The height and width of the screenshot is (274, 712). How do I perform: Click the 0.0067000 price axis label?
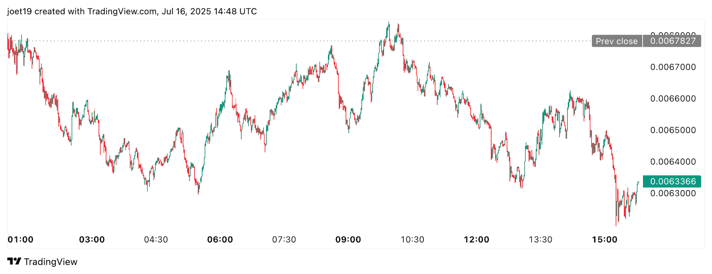click(x=673, y=67)
